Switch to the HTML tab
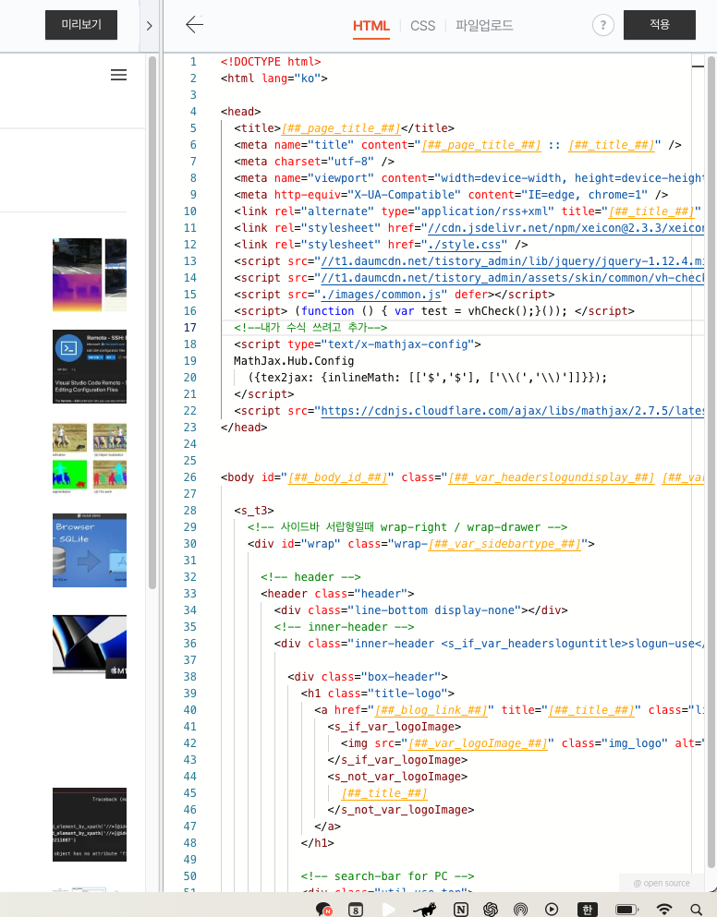Screen dimensions: 717x917 pos(371,26)
